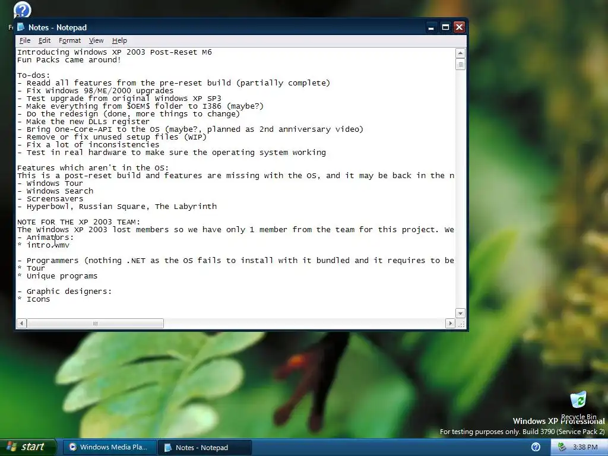Click the line 'Fun Packs came around!'
This screenshot has height=456, width=608.
click(69, 60)
